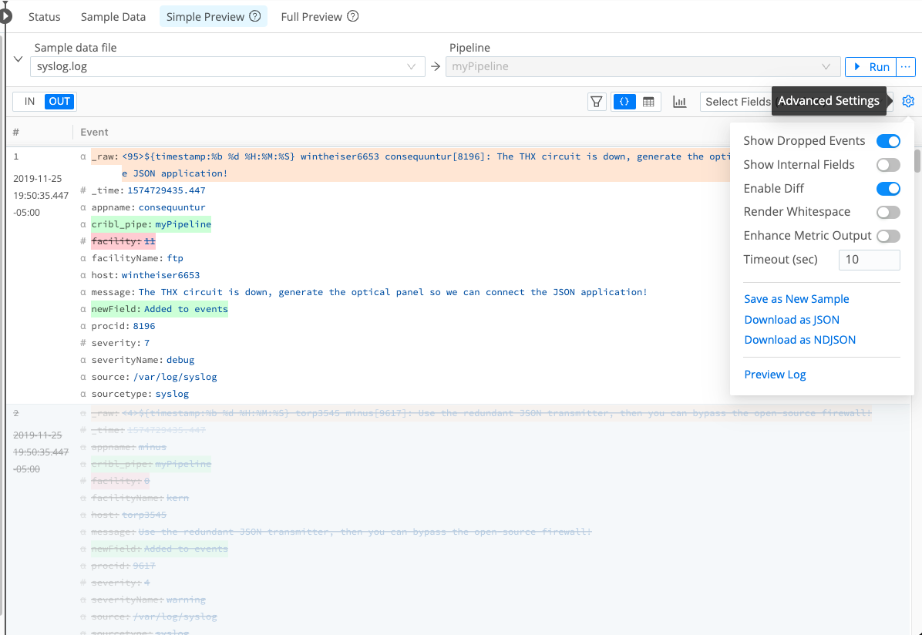
Task: Enable the Enhance Metric Output switch
Action: point(888,236)
